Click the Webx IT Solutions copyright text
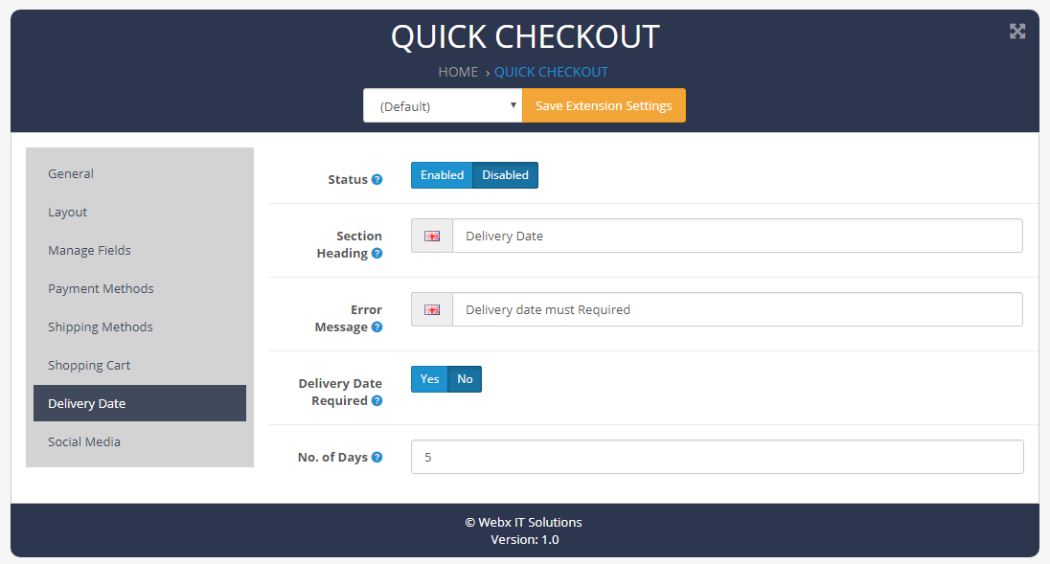Image resolution: width=1050 pixels, height=564 pixels. (524, 522)
